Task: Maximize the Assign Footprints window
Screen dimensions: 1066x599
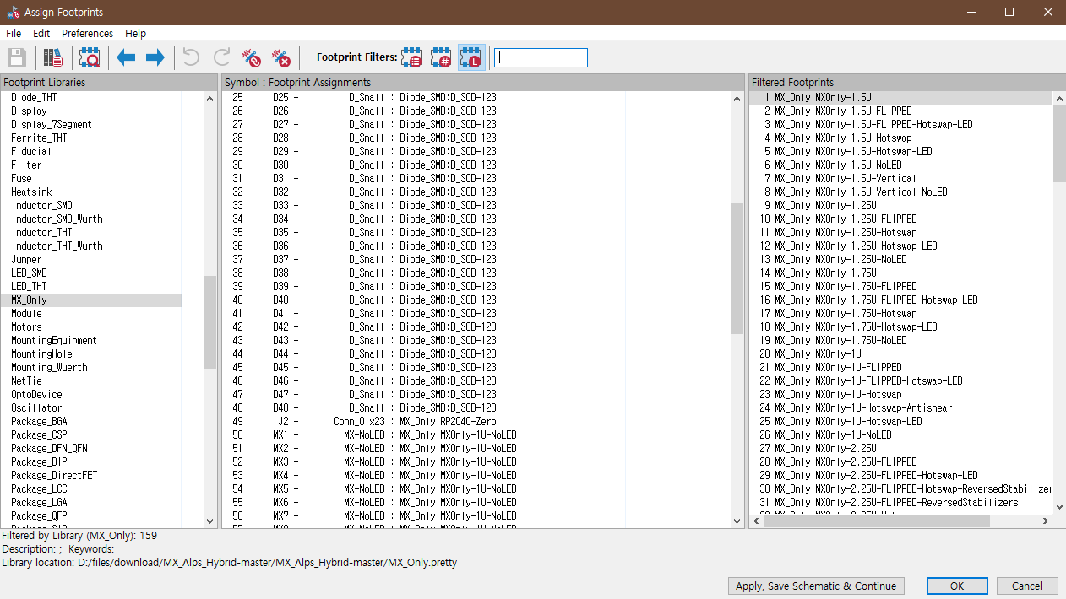Action: tap(1009, 12)
